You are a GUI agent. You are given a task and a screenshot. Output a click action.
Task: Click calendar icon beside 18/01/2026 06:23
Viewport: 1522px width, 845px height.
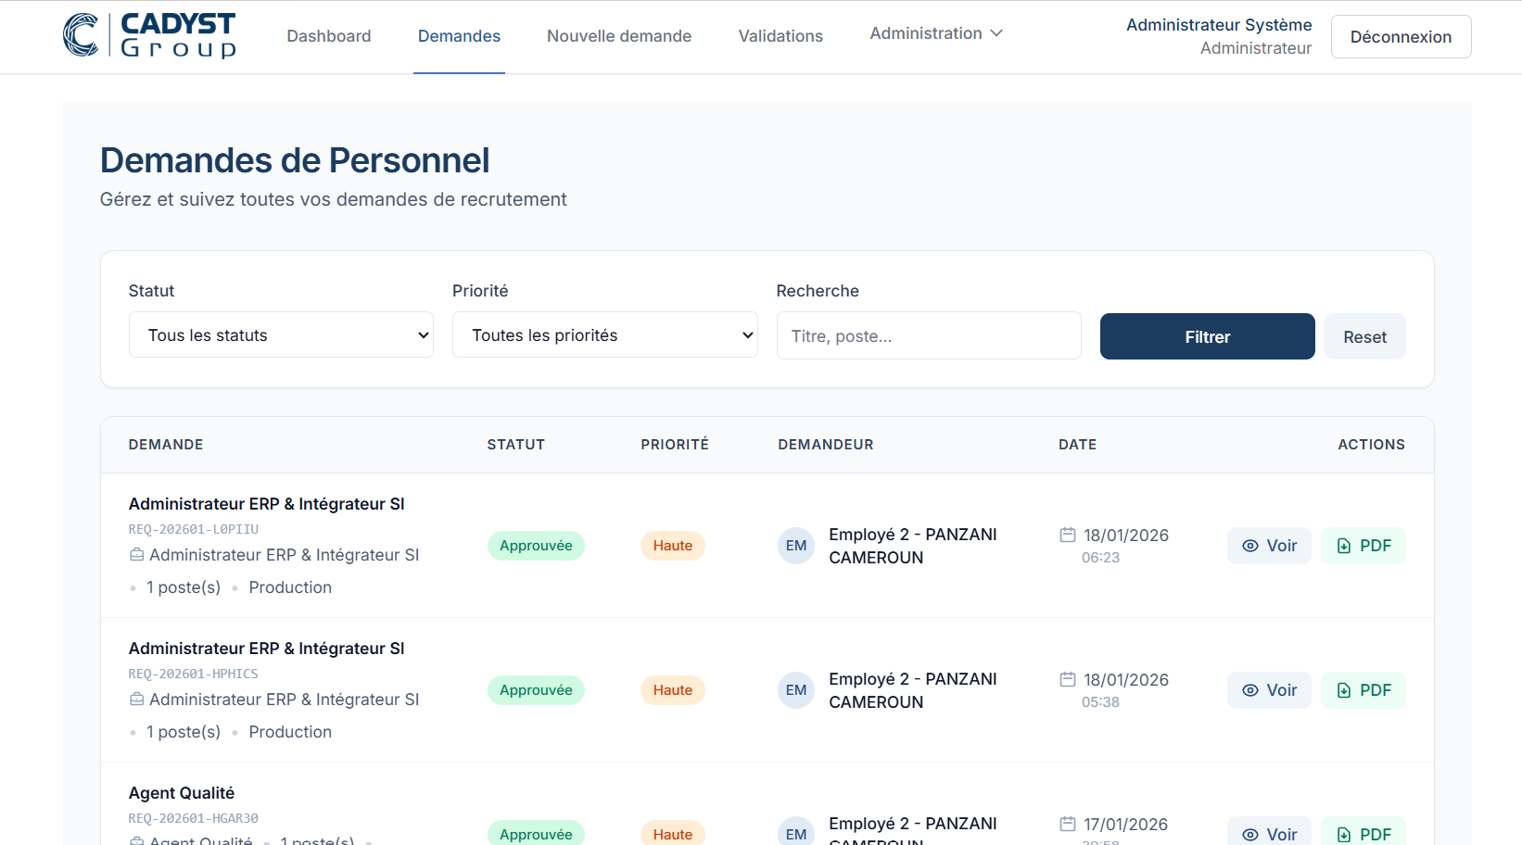coord(1068,535)
